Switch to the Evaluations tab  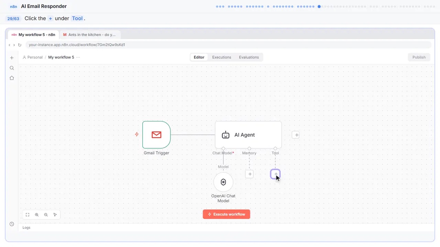tap(249, 57)
